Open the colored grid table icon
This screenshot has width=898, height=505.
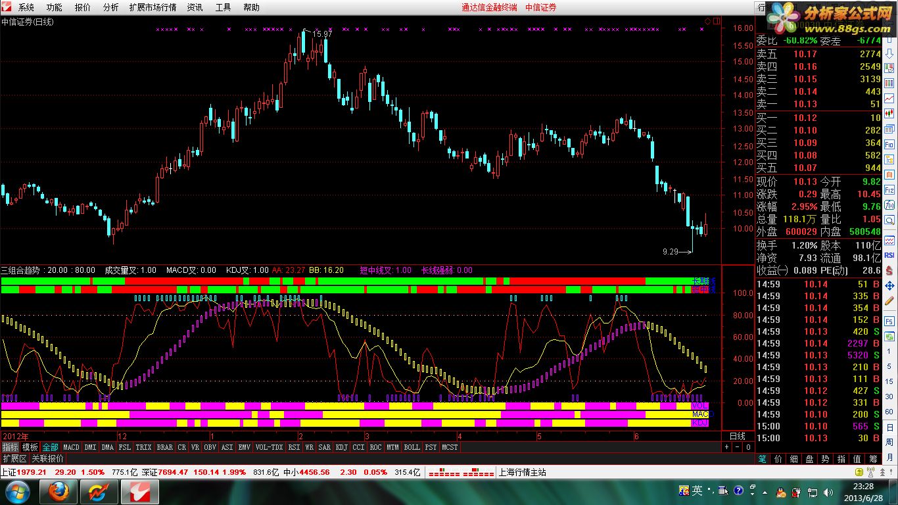coord(889,83)
